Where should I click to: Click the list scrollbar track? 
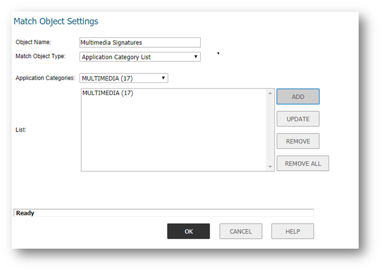coord(270,130)
